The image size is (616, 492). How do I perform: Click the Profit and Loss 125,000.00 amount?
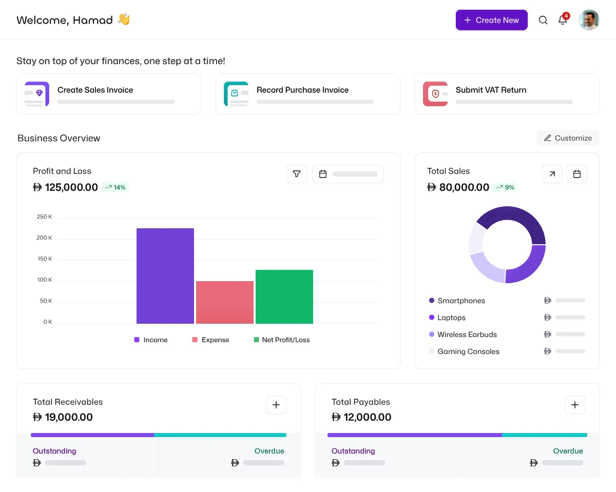65,187
